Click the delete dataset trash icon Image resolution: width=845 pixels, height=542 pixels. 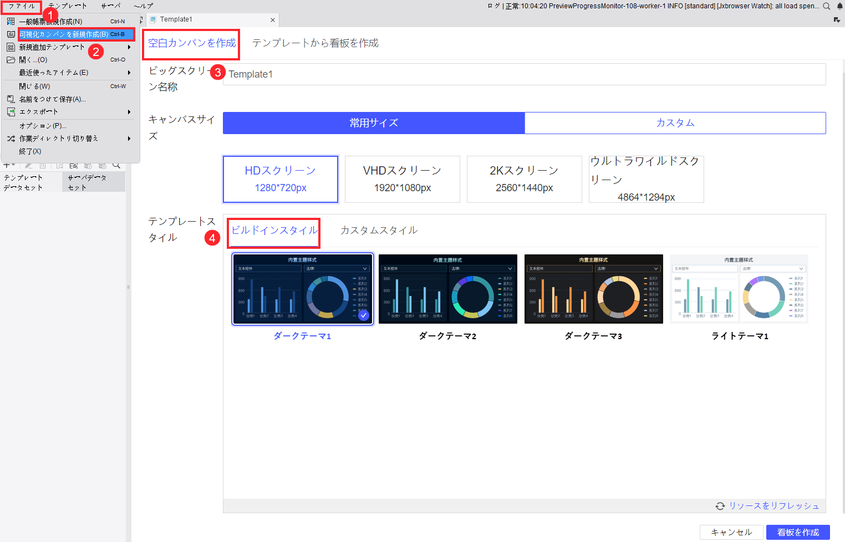pyautogui.click(x=42, y=166)
